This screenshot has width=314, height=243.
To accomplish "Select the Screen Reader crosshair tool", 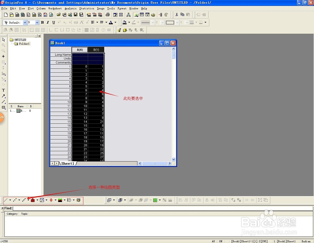I will point(3,57).
